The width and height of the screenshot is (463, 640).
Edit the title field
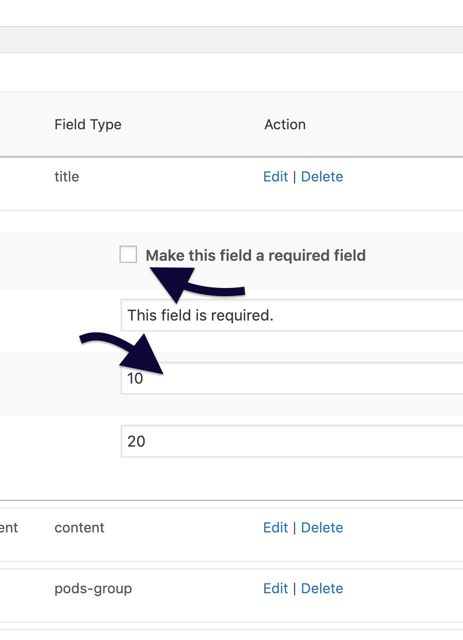coord(275,177)
